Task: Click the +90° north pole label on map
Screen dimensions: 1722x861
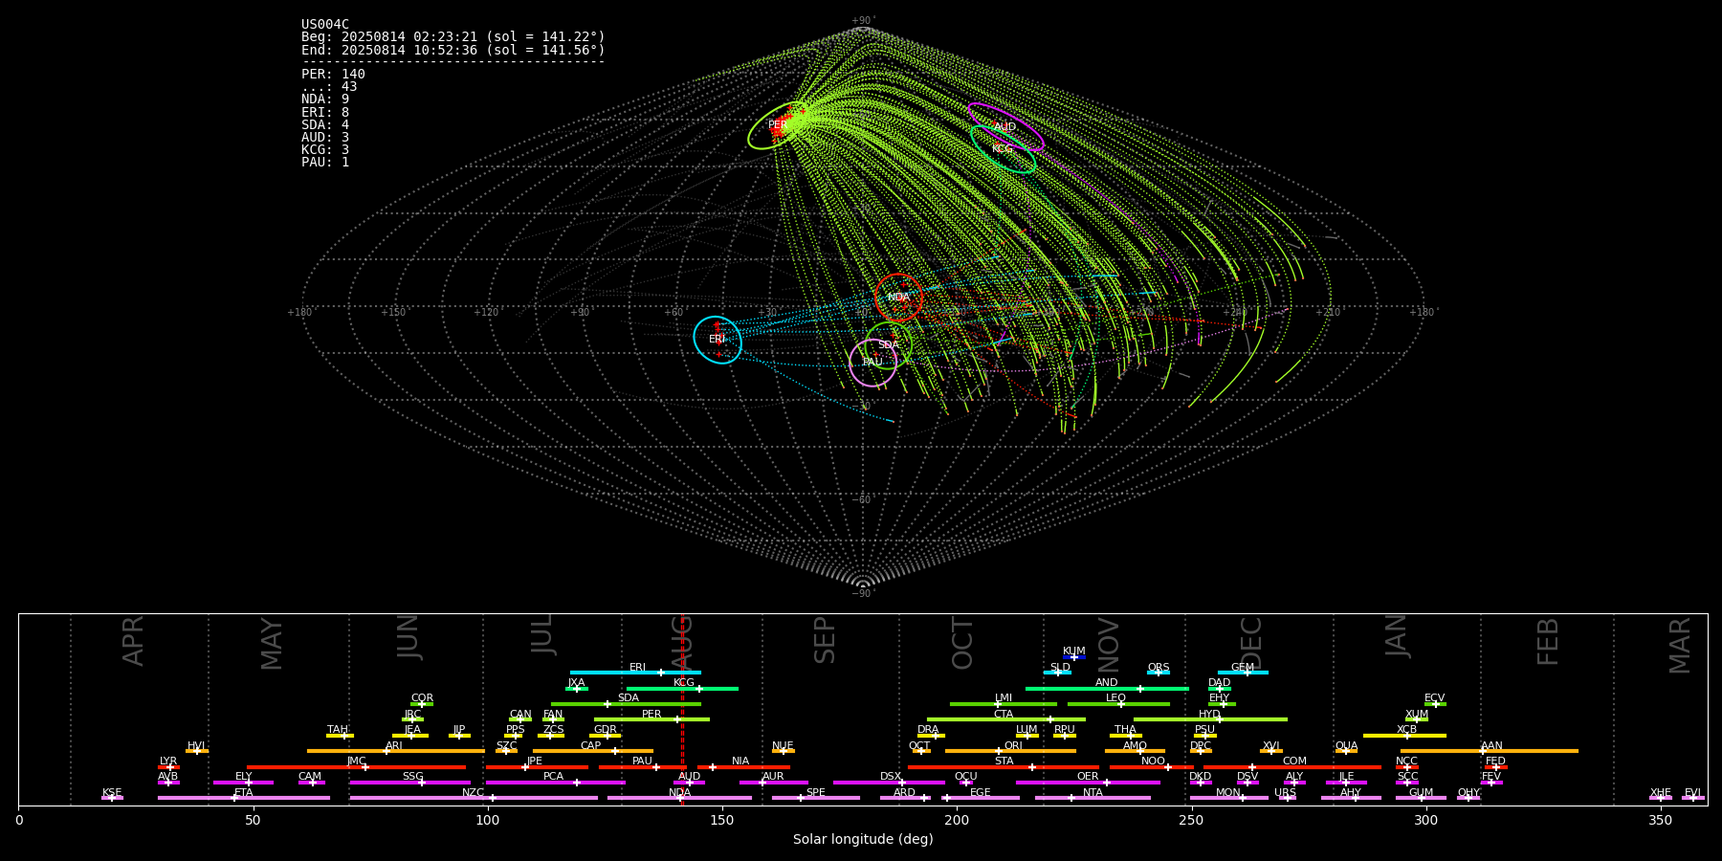Action: (863, 20)
